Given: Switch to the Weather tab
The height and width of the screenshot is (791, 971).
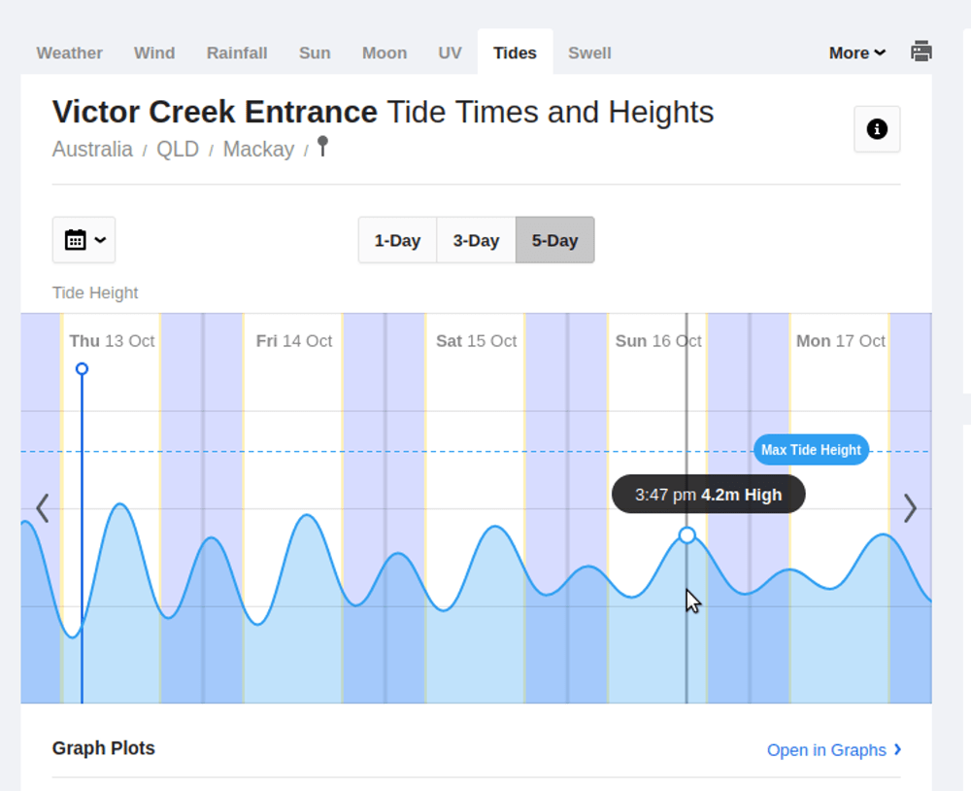Looking at the screenshot, I should point(69,53).
